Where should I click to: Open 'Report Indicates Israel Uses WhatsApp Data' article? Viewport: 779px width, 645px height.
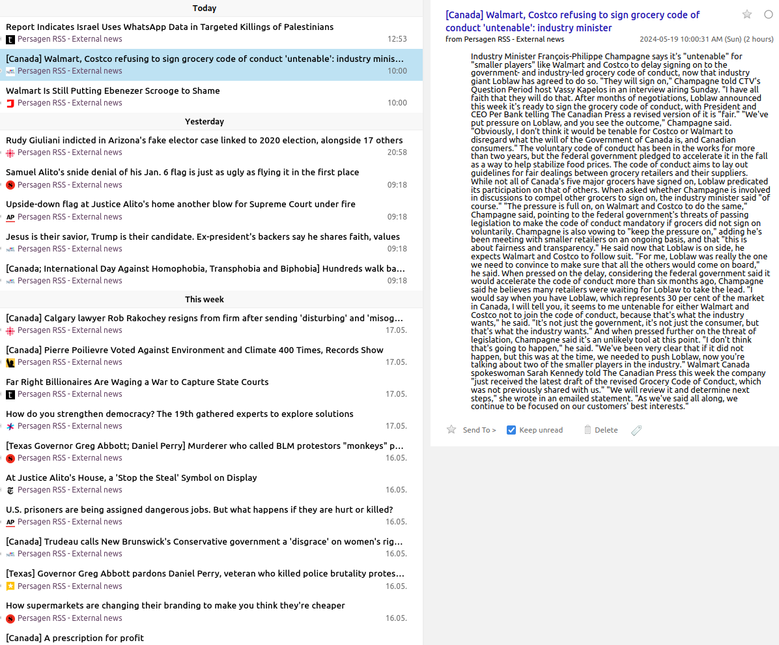[x=169, y=27]
